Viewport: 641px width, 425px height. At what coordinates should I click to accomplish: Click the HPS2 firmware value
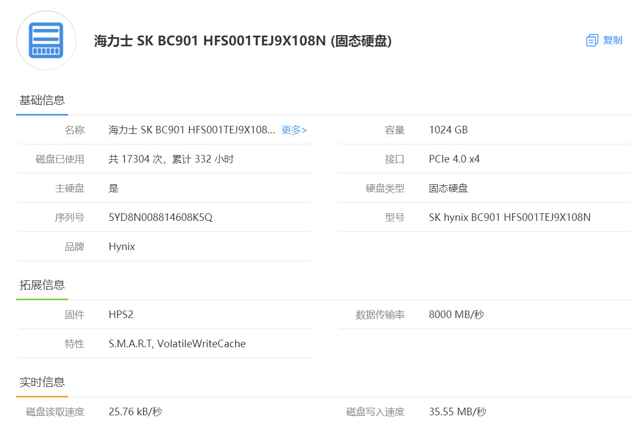coord(121,315)
